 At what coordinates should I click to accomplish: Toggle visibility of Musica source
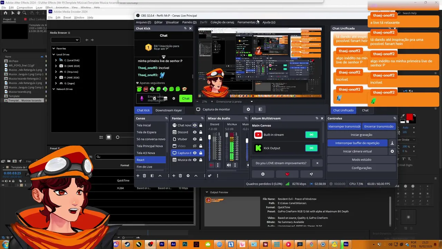195,160
